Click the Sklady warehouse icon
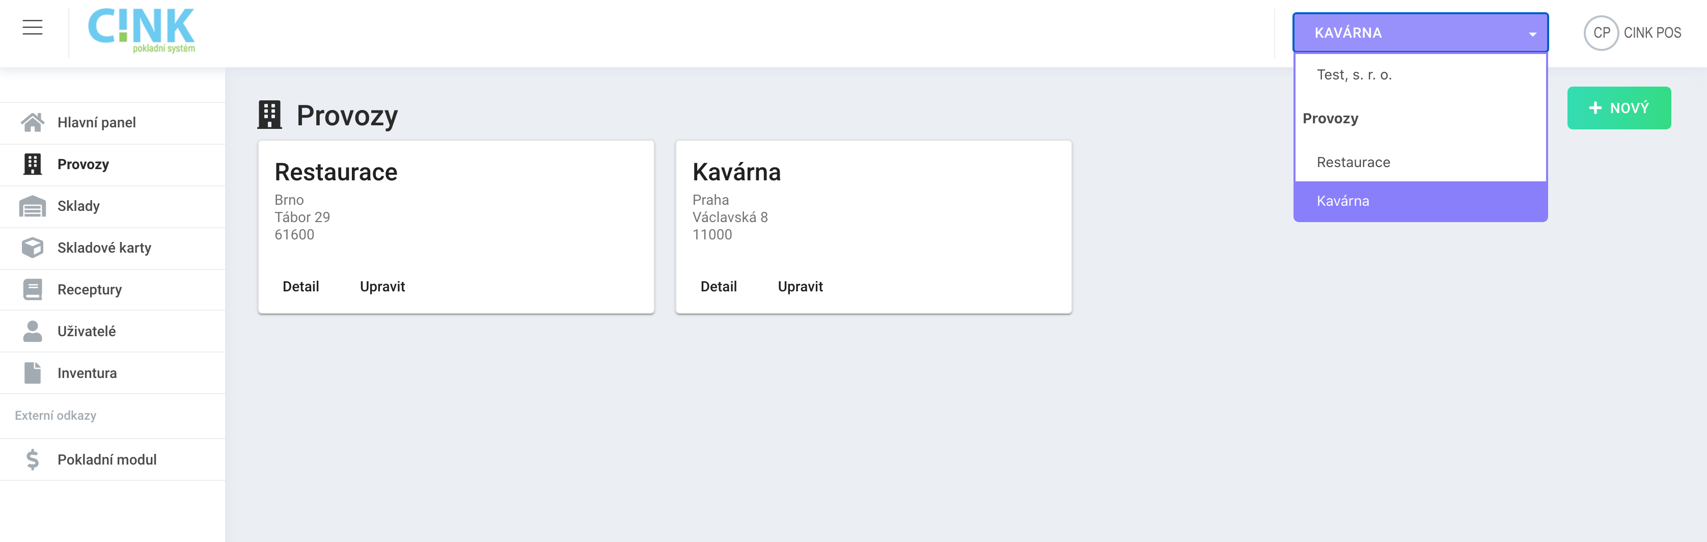 pos(33,206)
